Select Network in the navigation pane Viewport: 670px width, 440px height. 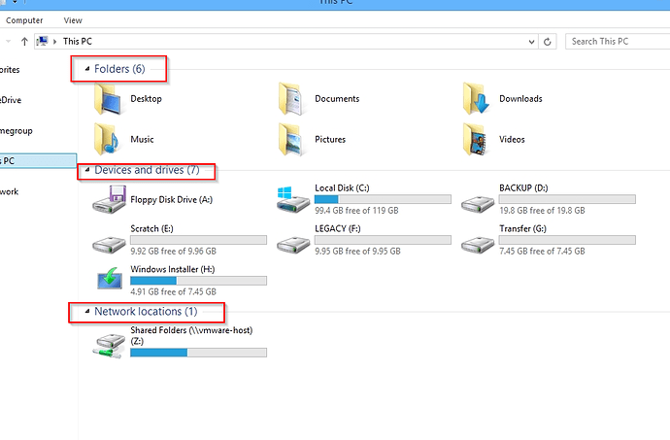pyautogui.click(x=10, y=191)
